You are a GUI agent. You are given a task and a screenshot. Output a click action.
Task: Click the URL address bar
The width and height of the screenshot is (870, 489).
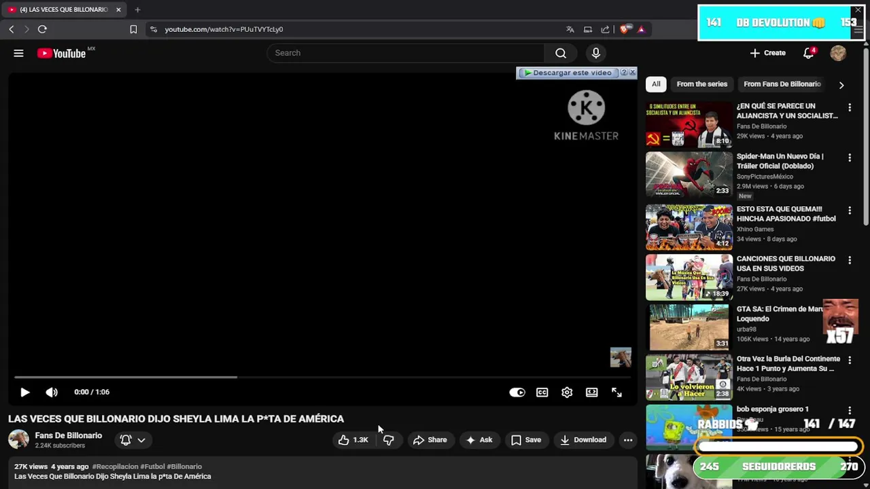pyautogui.click(x=353, y=29)
